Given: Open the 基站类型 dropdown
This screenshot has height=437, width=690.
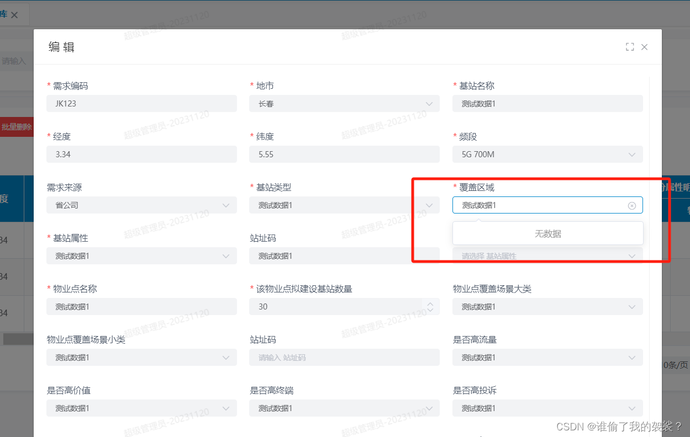Looking at the screenshot, I should [345, 205].
